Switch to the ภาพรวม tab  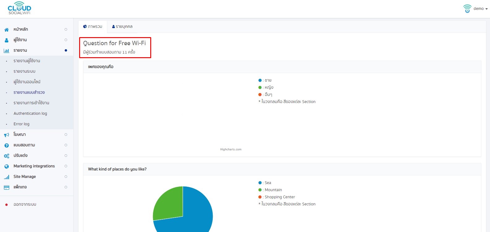pyautogui.click(x=93, y=27)
